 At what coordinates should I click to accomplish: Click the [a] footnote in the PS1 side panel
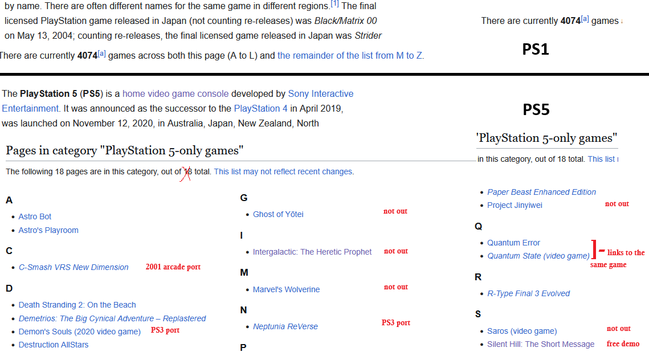click(x=585, y=19)
